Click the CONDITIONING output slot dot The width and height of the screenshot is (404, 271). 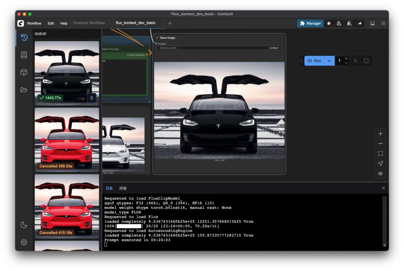tap(147, 55)
